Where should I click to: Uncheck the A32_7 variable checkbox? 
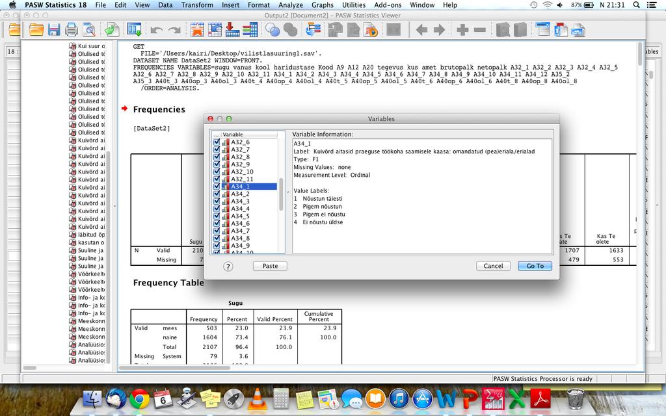(x=217, y=149)
